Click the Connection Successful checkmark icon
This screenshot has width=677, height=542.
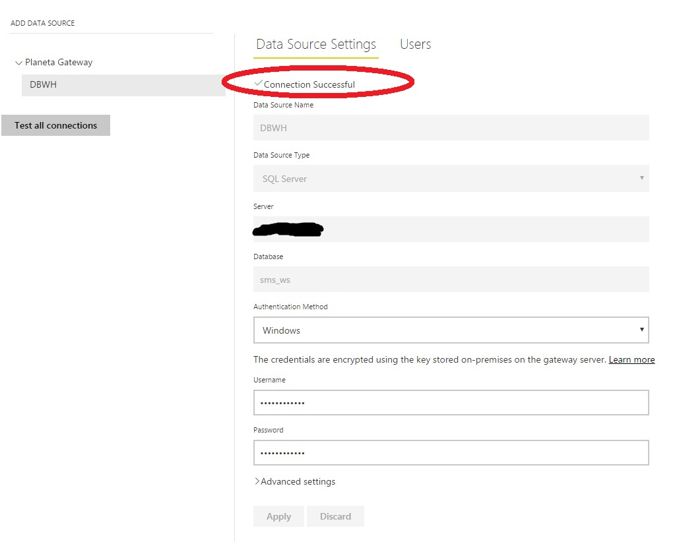click(x=259, y=82)
